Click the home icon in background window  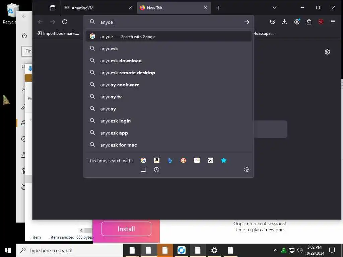point(24,35)
